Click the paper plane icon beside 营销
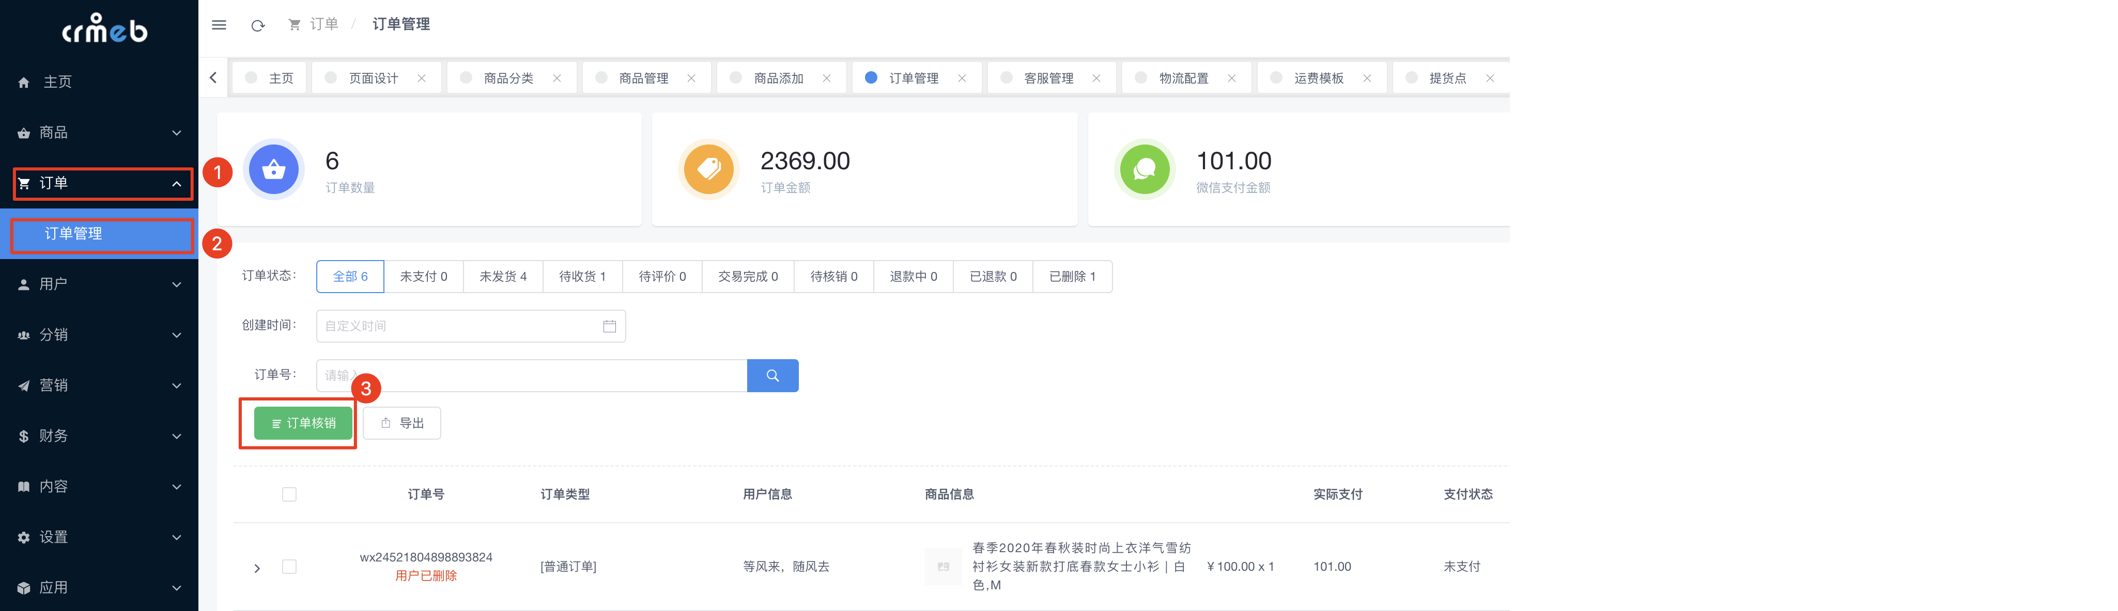This screenshot has width=2118, height=611. 24,386
